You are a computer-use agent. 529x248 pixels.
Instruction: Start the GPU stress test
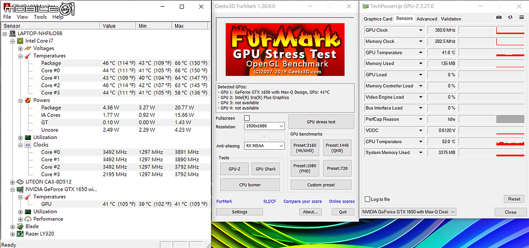(321, 122)
